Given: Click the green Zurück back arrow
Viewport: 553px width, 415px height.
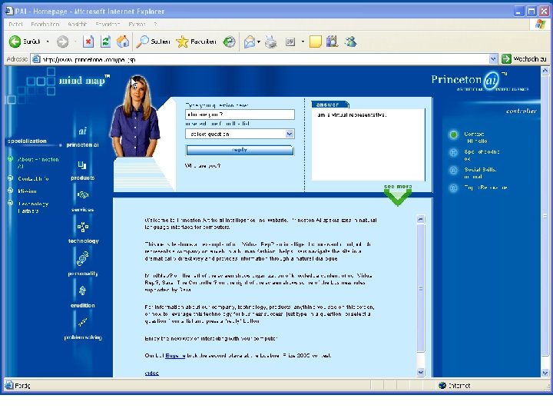Looking at the screenshot, I should click(x=15, y=41).
